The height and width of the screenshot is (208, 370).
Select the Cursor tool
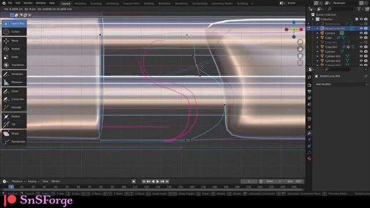(x=14, y=32)
